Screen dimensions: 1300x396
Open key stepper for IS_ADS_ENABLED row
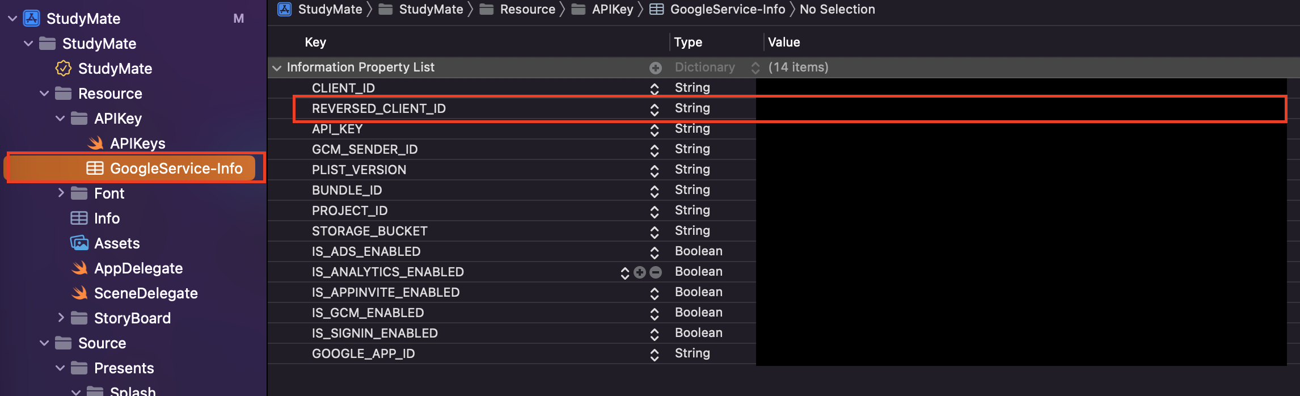[655, 252]
